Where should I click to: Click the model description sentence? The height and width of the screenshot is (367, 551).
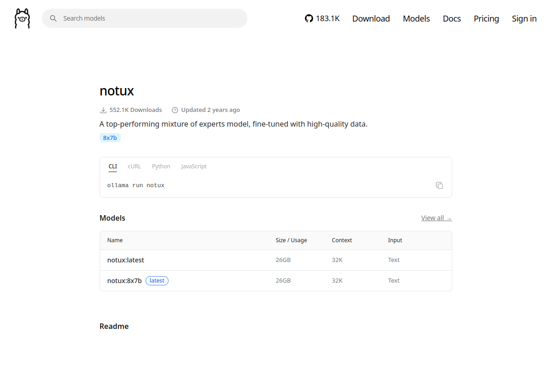point(234,124)
